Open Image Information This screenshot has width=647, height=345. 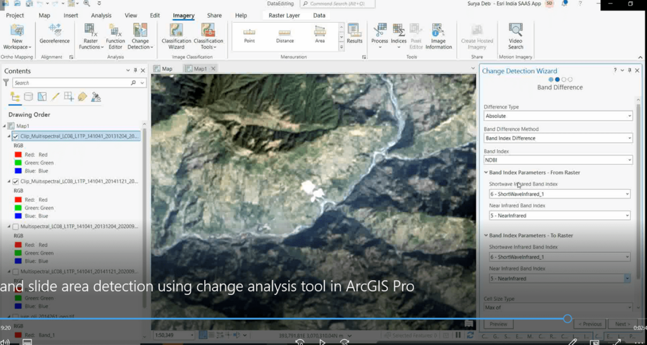(438, 37)
